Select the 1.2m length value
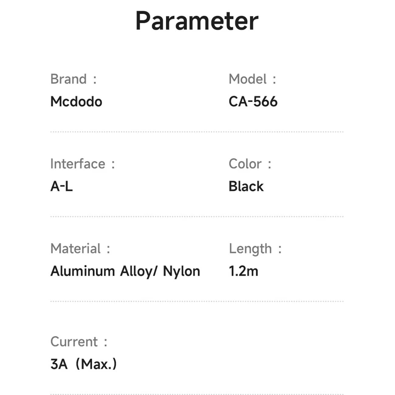Viewport: 395px width, 395px height. point(243,271)
